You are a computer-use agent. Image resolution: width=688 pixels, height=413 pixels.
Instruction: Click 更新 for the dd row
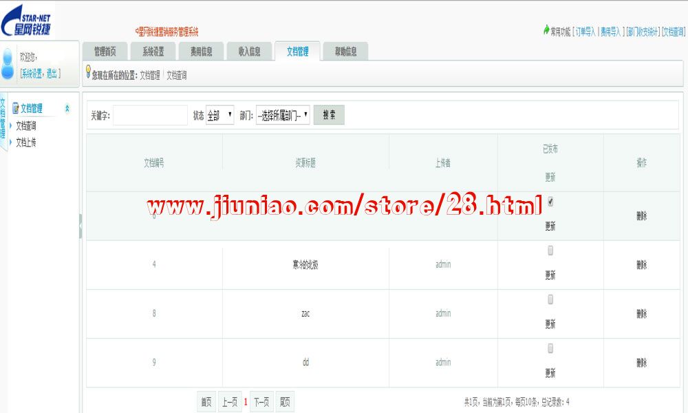coord(550,373)
